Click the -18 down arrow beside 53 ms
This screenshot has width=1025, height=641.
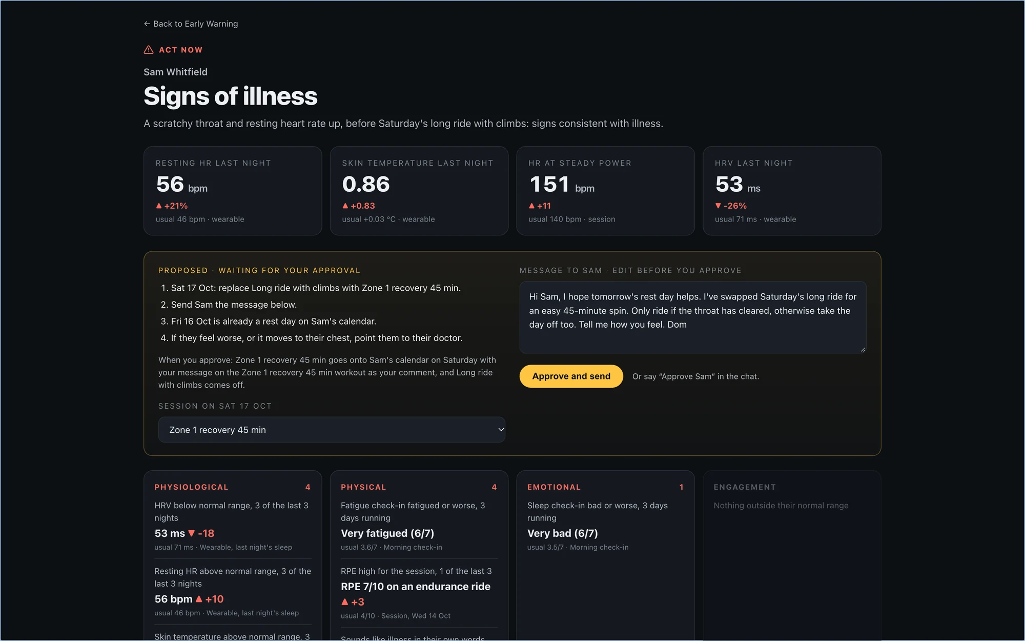(192, 533)
